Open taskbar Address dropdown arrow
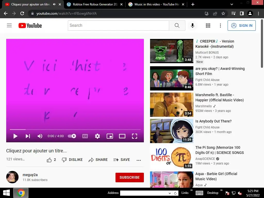This screenshot has height=198, width=264. click(x=170, y=193)
